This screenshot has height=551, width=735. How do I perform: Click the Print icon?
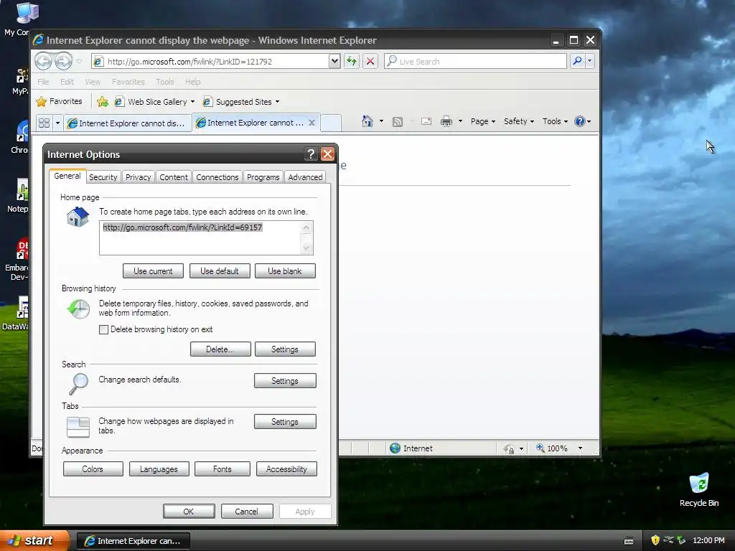pos(446,121)
